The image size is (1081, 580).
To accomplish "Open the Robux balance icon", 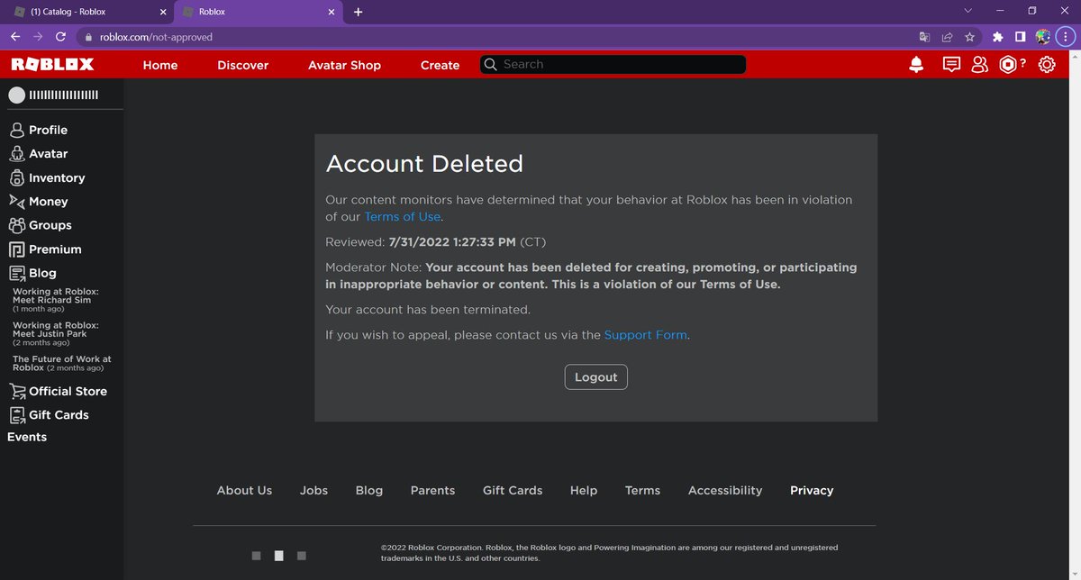I will pyautogui.click(x=1008, y=65).
